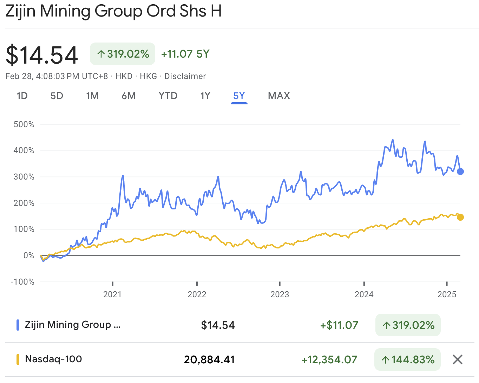Select the 1Y time range tab
Image resolution: width=479 pixels, height=383 pixels.
coord(205,96)
